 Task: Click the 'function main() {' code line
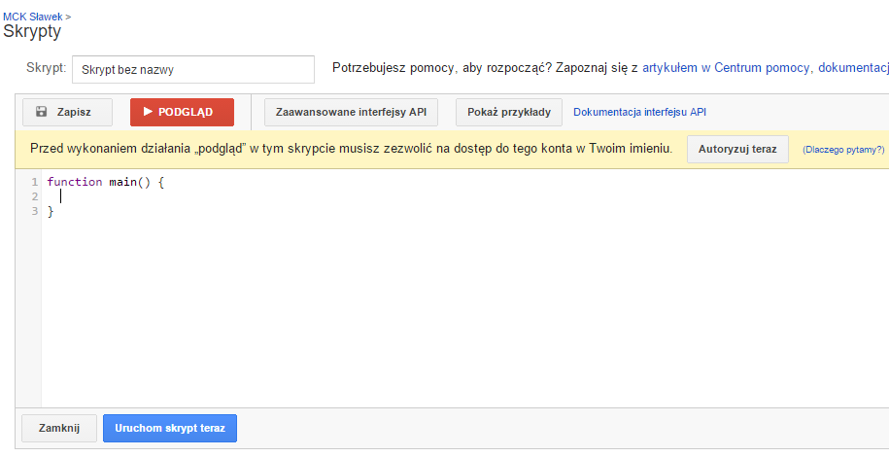coord(107,182)
